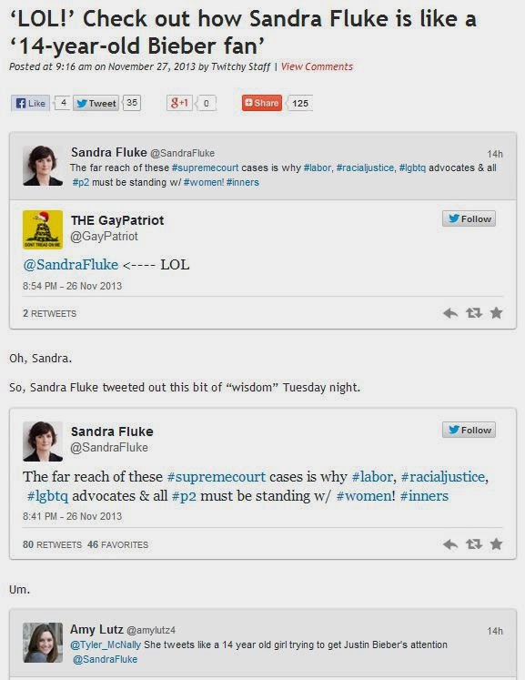Click the 8:54 PM - 26 Nov 2013 timestamp

point(73,286)
